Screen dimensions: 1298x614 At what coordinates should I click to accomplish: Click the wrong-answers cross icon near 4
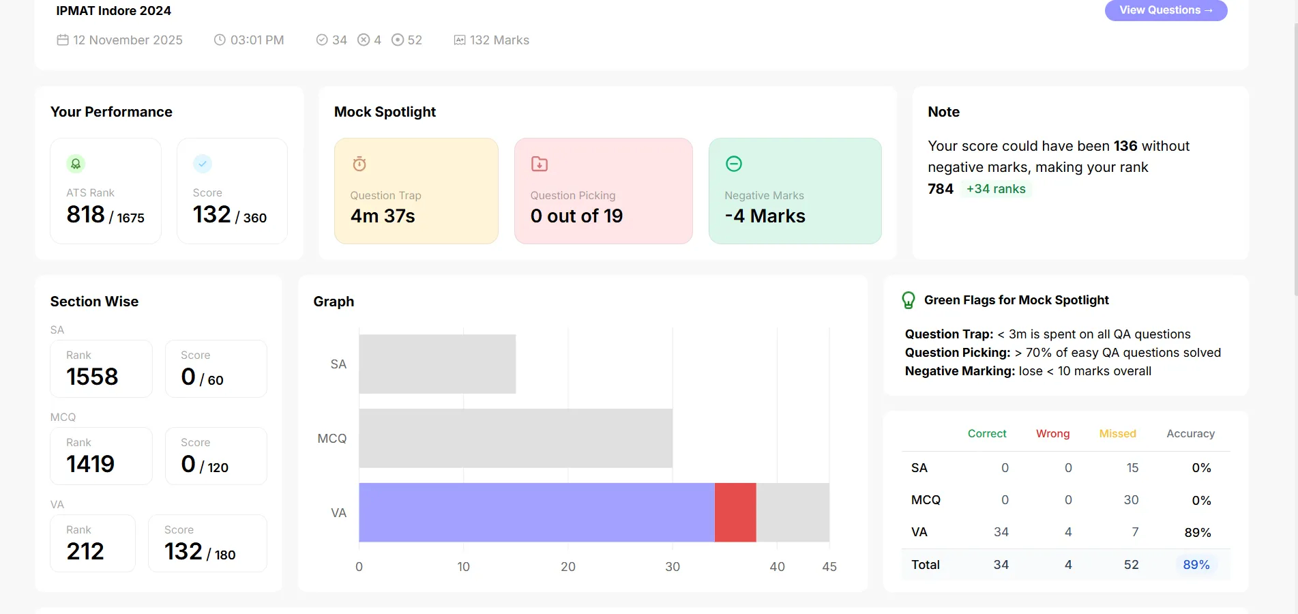coord(364,40)
